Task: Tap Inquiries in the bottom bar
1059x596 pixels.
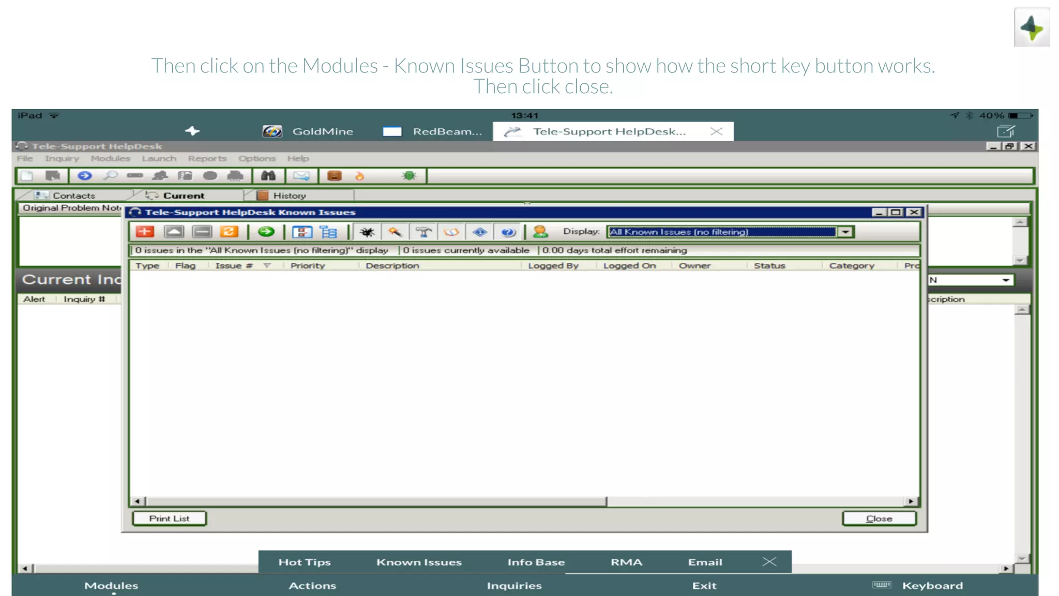Action: 514,586
